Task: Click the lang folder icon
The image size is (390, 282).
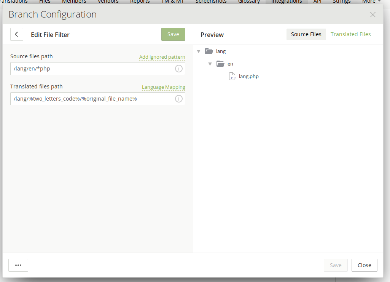Action: [209, 51]
